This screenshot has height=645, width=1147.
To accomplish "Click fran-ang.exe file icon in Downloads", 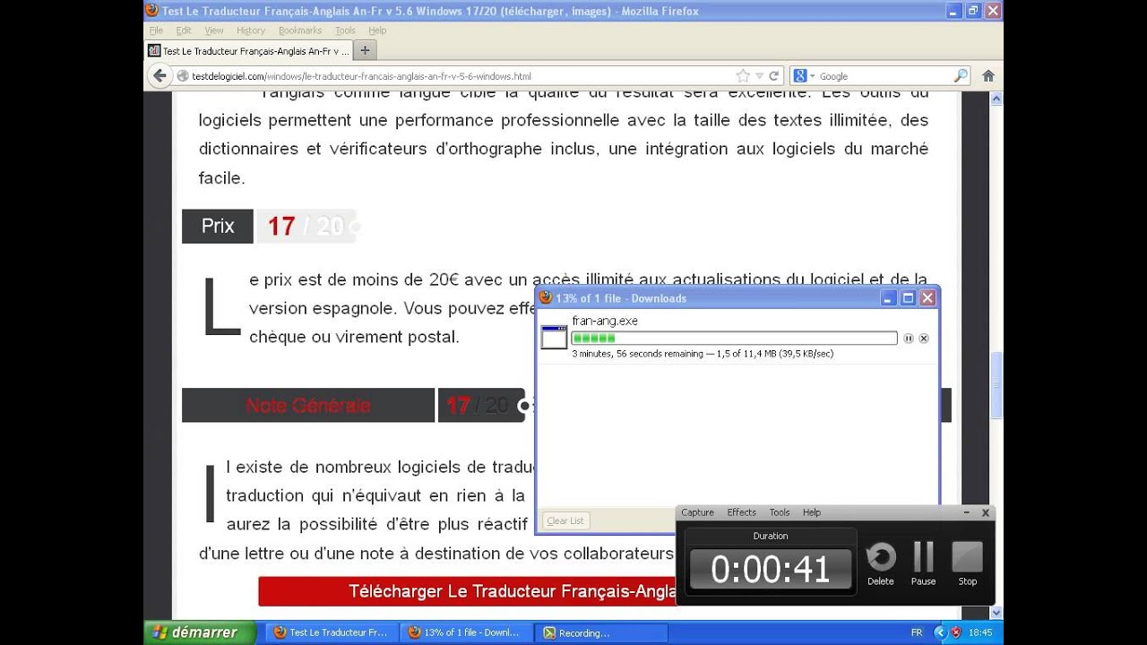I will tap(554, 338).
